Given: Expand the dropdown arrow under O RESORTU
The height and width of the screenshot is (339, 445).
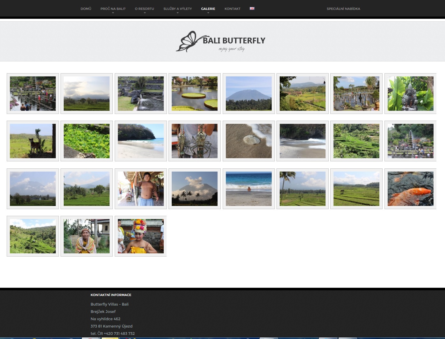Looking at the screenshot, I should (x=145, y=13).
